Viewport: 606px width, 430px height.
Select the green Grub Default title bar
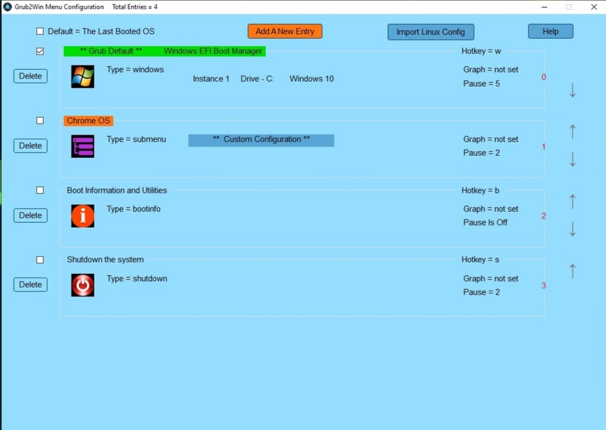pyautogui.click(x=164, y=51)
